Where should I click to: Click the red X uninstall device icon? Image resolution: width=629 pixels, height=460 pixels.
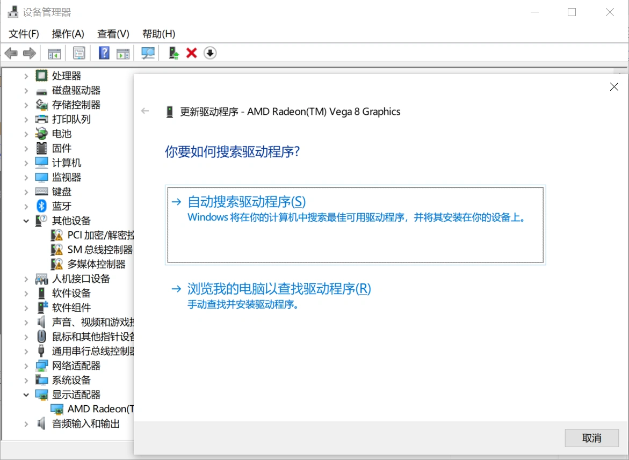coord(191,53)
